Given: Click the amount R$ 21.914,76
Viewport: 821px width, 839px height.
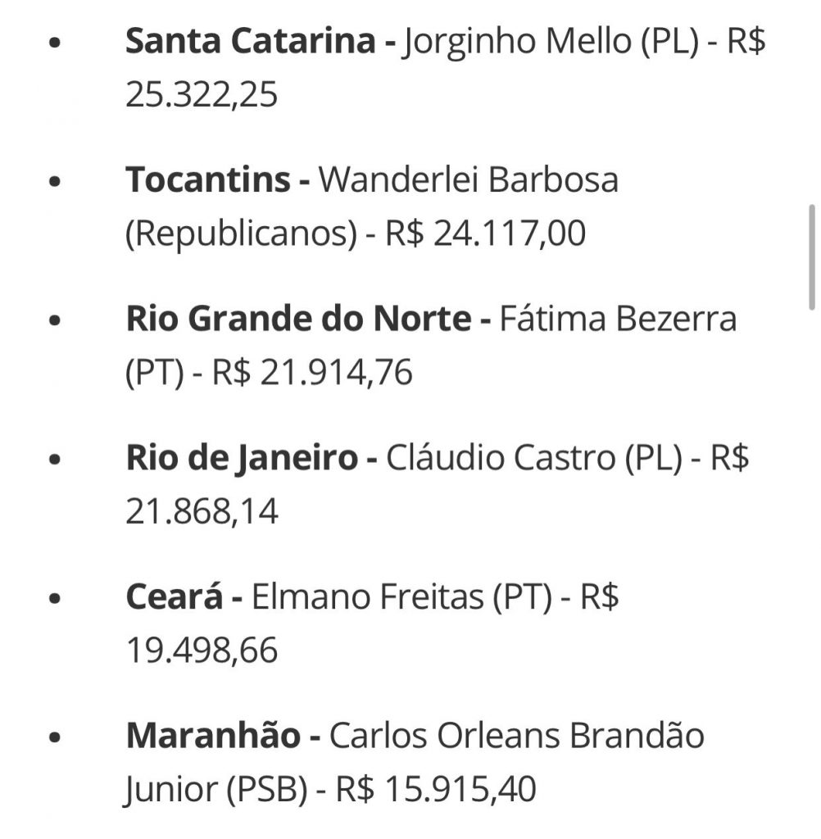Looking at the screenshot, I should pos(312,374).
